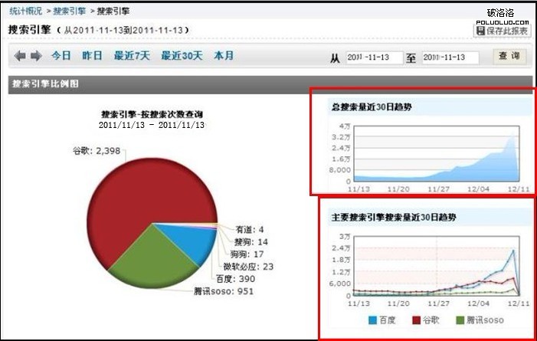The image size is (537, 341).
Task: Click the next period right arrow
Action: (x=35, y=56)
